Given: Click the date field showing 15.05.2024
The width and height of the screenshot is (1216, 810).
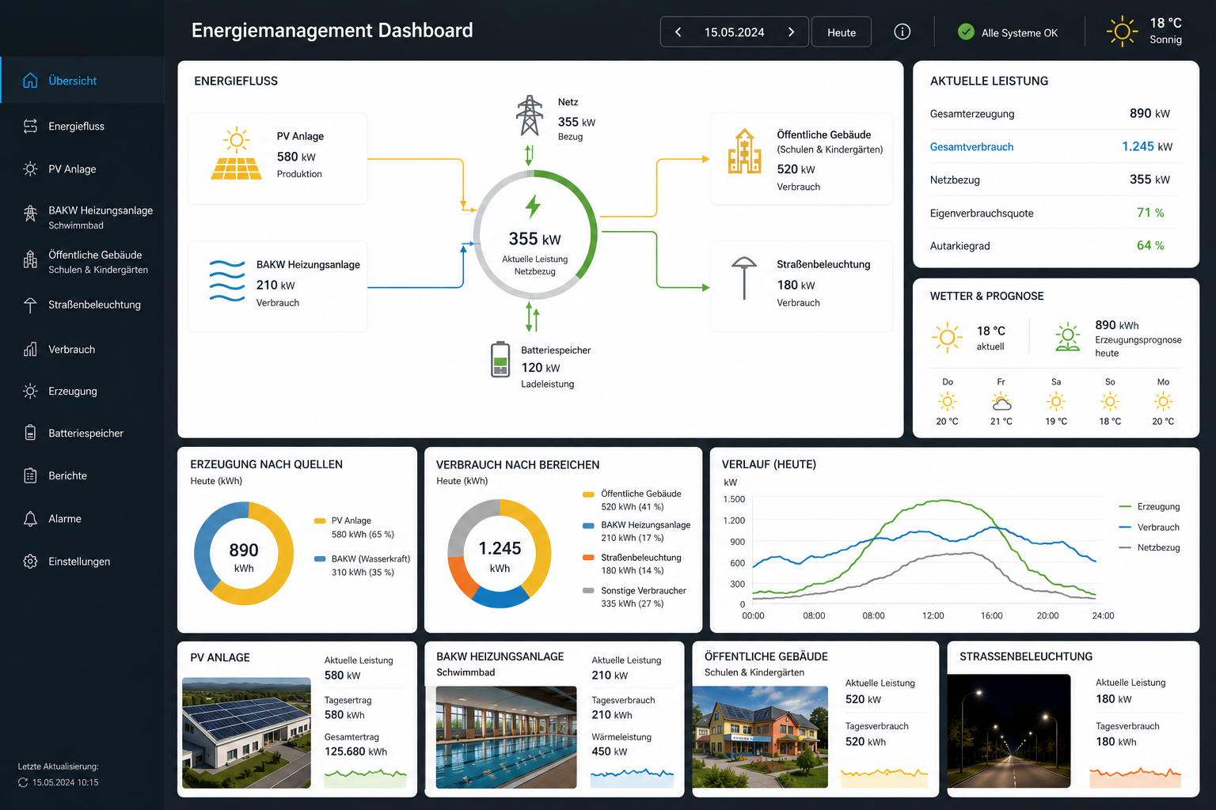Looking at the screenshot, I should [x=735, y=32].
